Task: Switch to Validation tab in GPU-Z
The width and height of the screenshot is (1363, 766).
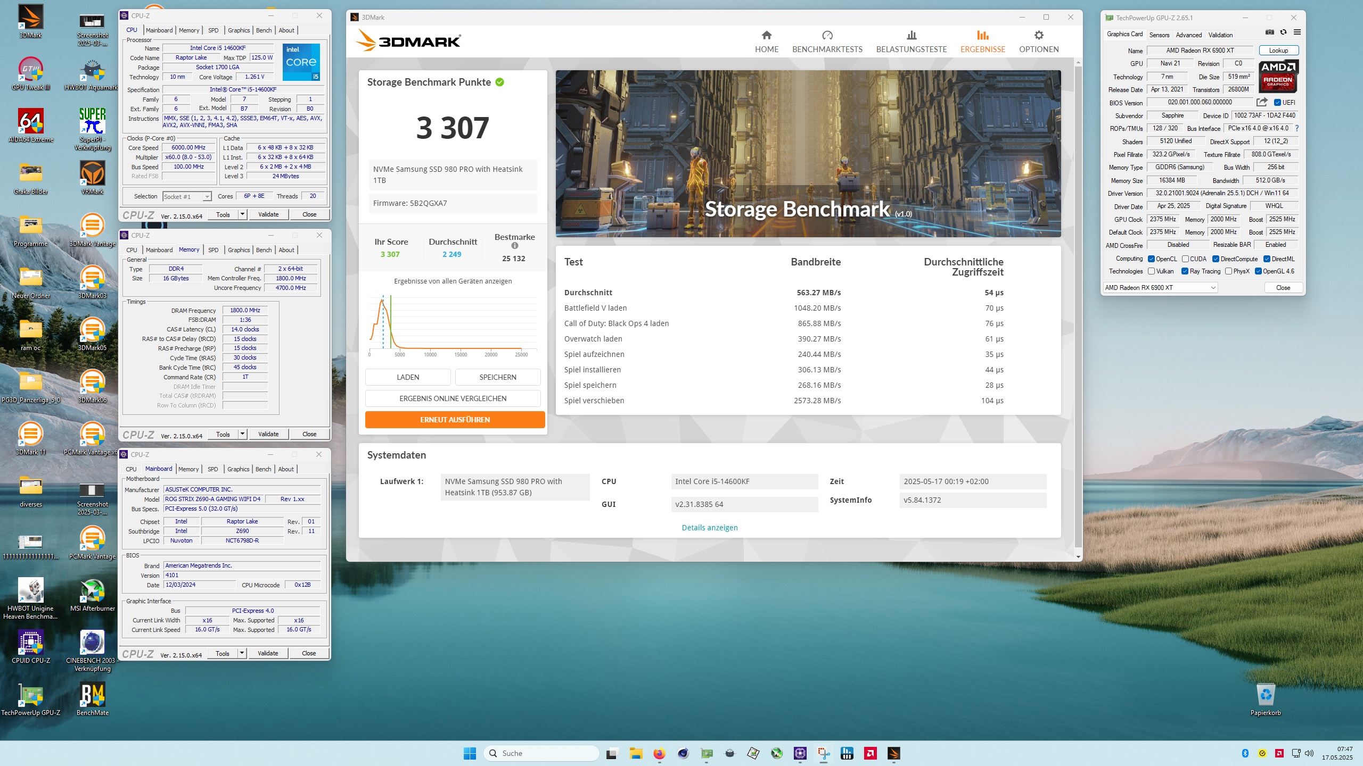Action: [1220, 35]
